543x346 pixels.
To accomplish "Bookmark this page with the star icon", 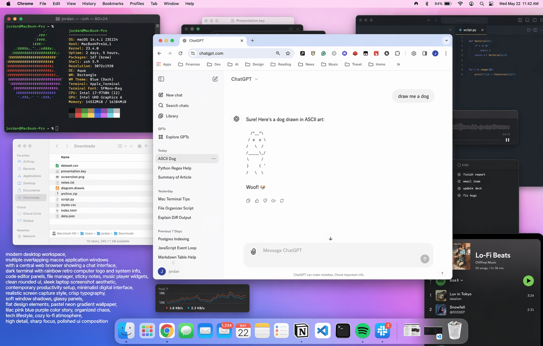I will 288,53.
